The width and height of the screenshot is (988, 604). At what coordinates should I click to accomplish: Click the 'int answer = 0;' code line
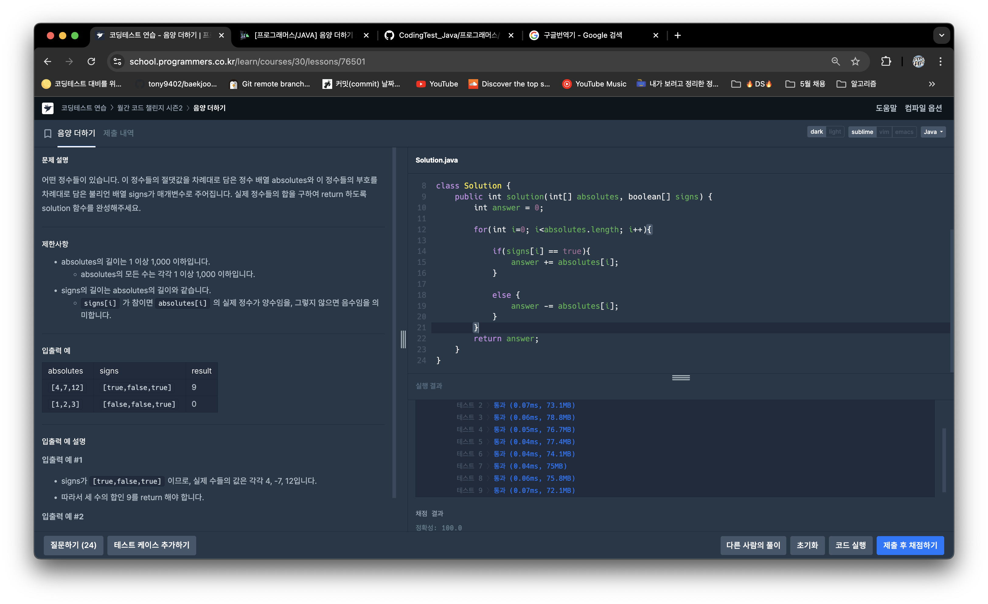508,208
